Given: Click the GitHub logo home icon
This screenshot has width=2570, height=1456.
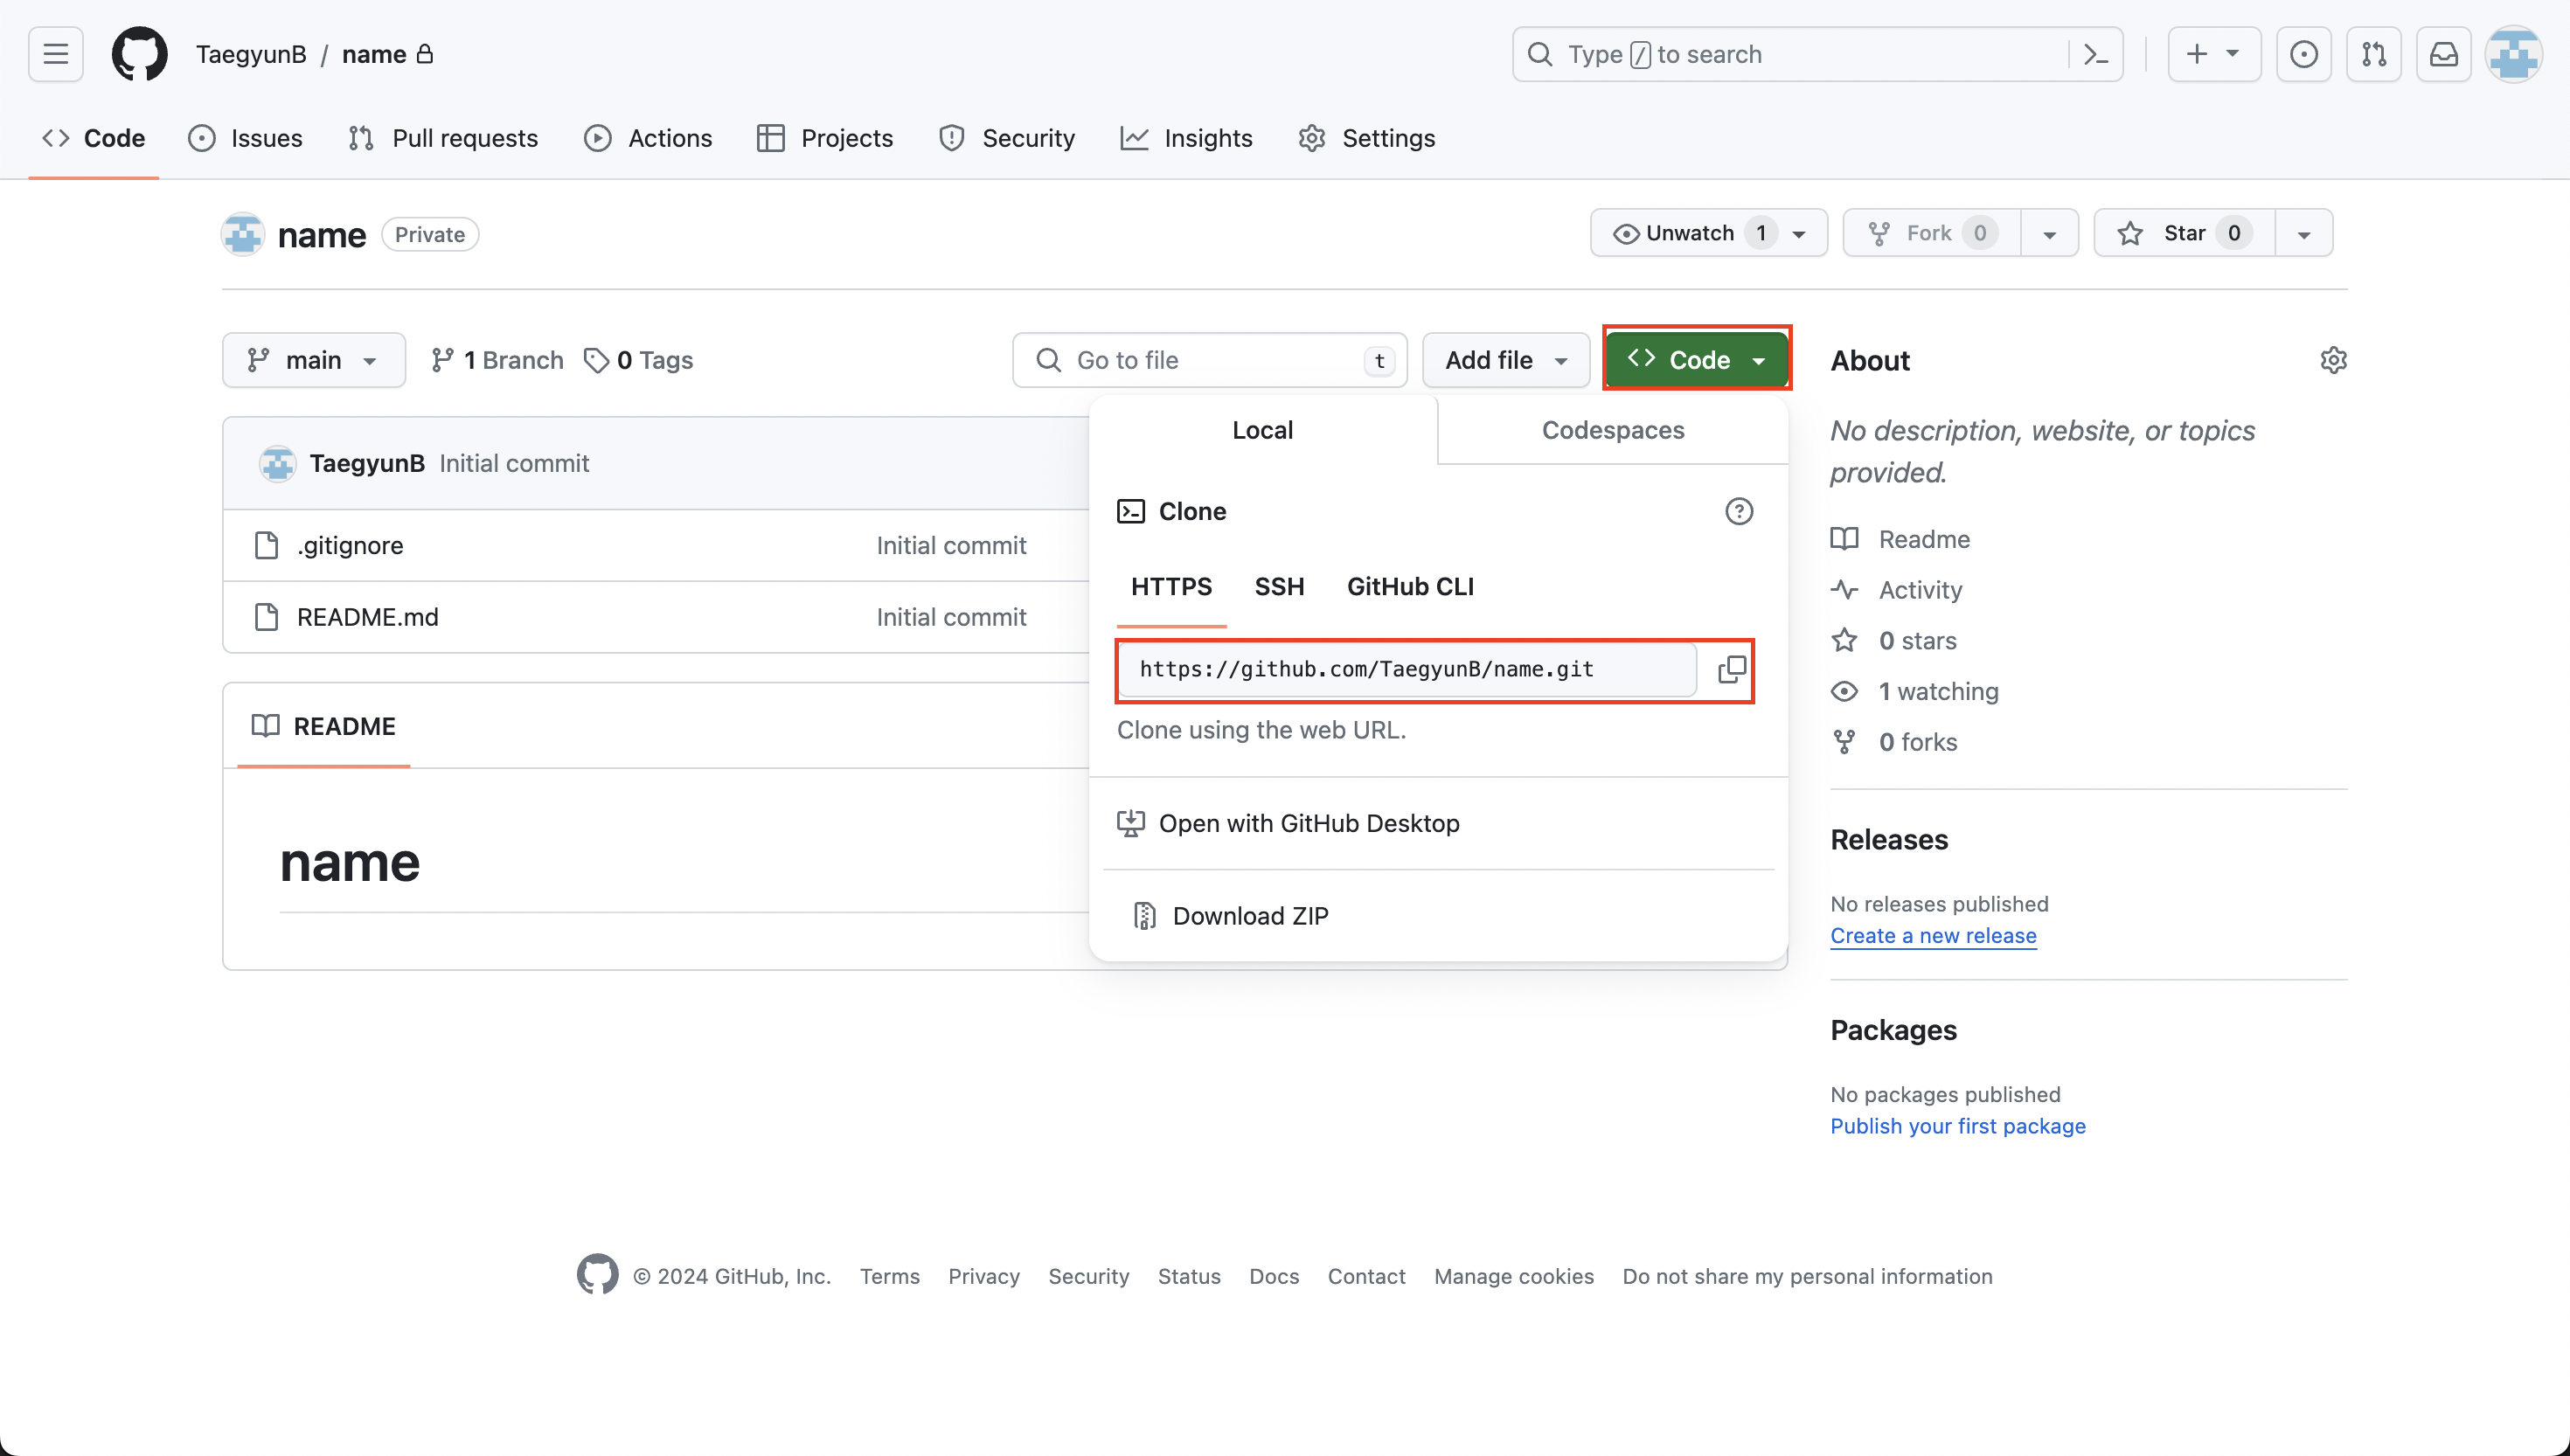Looking at the screenshot, I should (139, 54).
